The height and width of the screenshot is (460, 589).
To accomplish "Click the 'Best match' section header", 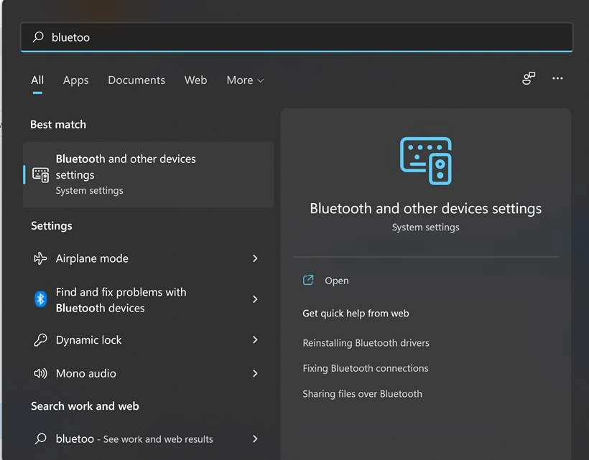I will [x=58, y=125].
